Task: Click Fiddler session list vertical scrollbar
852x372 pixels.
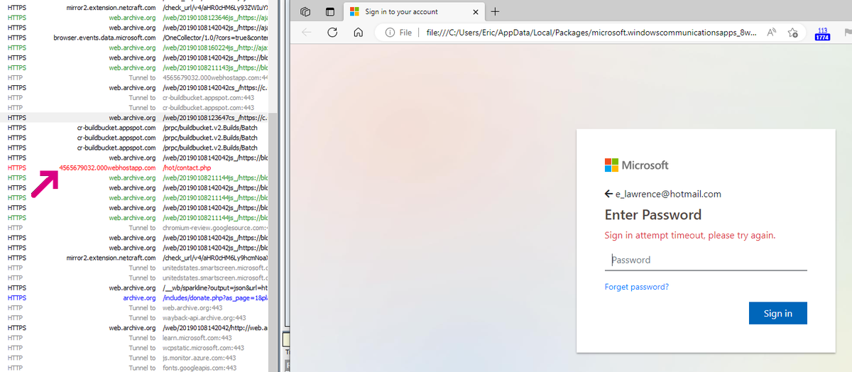Action: [273, 186]
